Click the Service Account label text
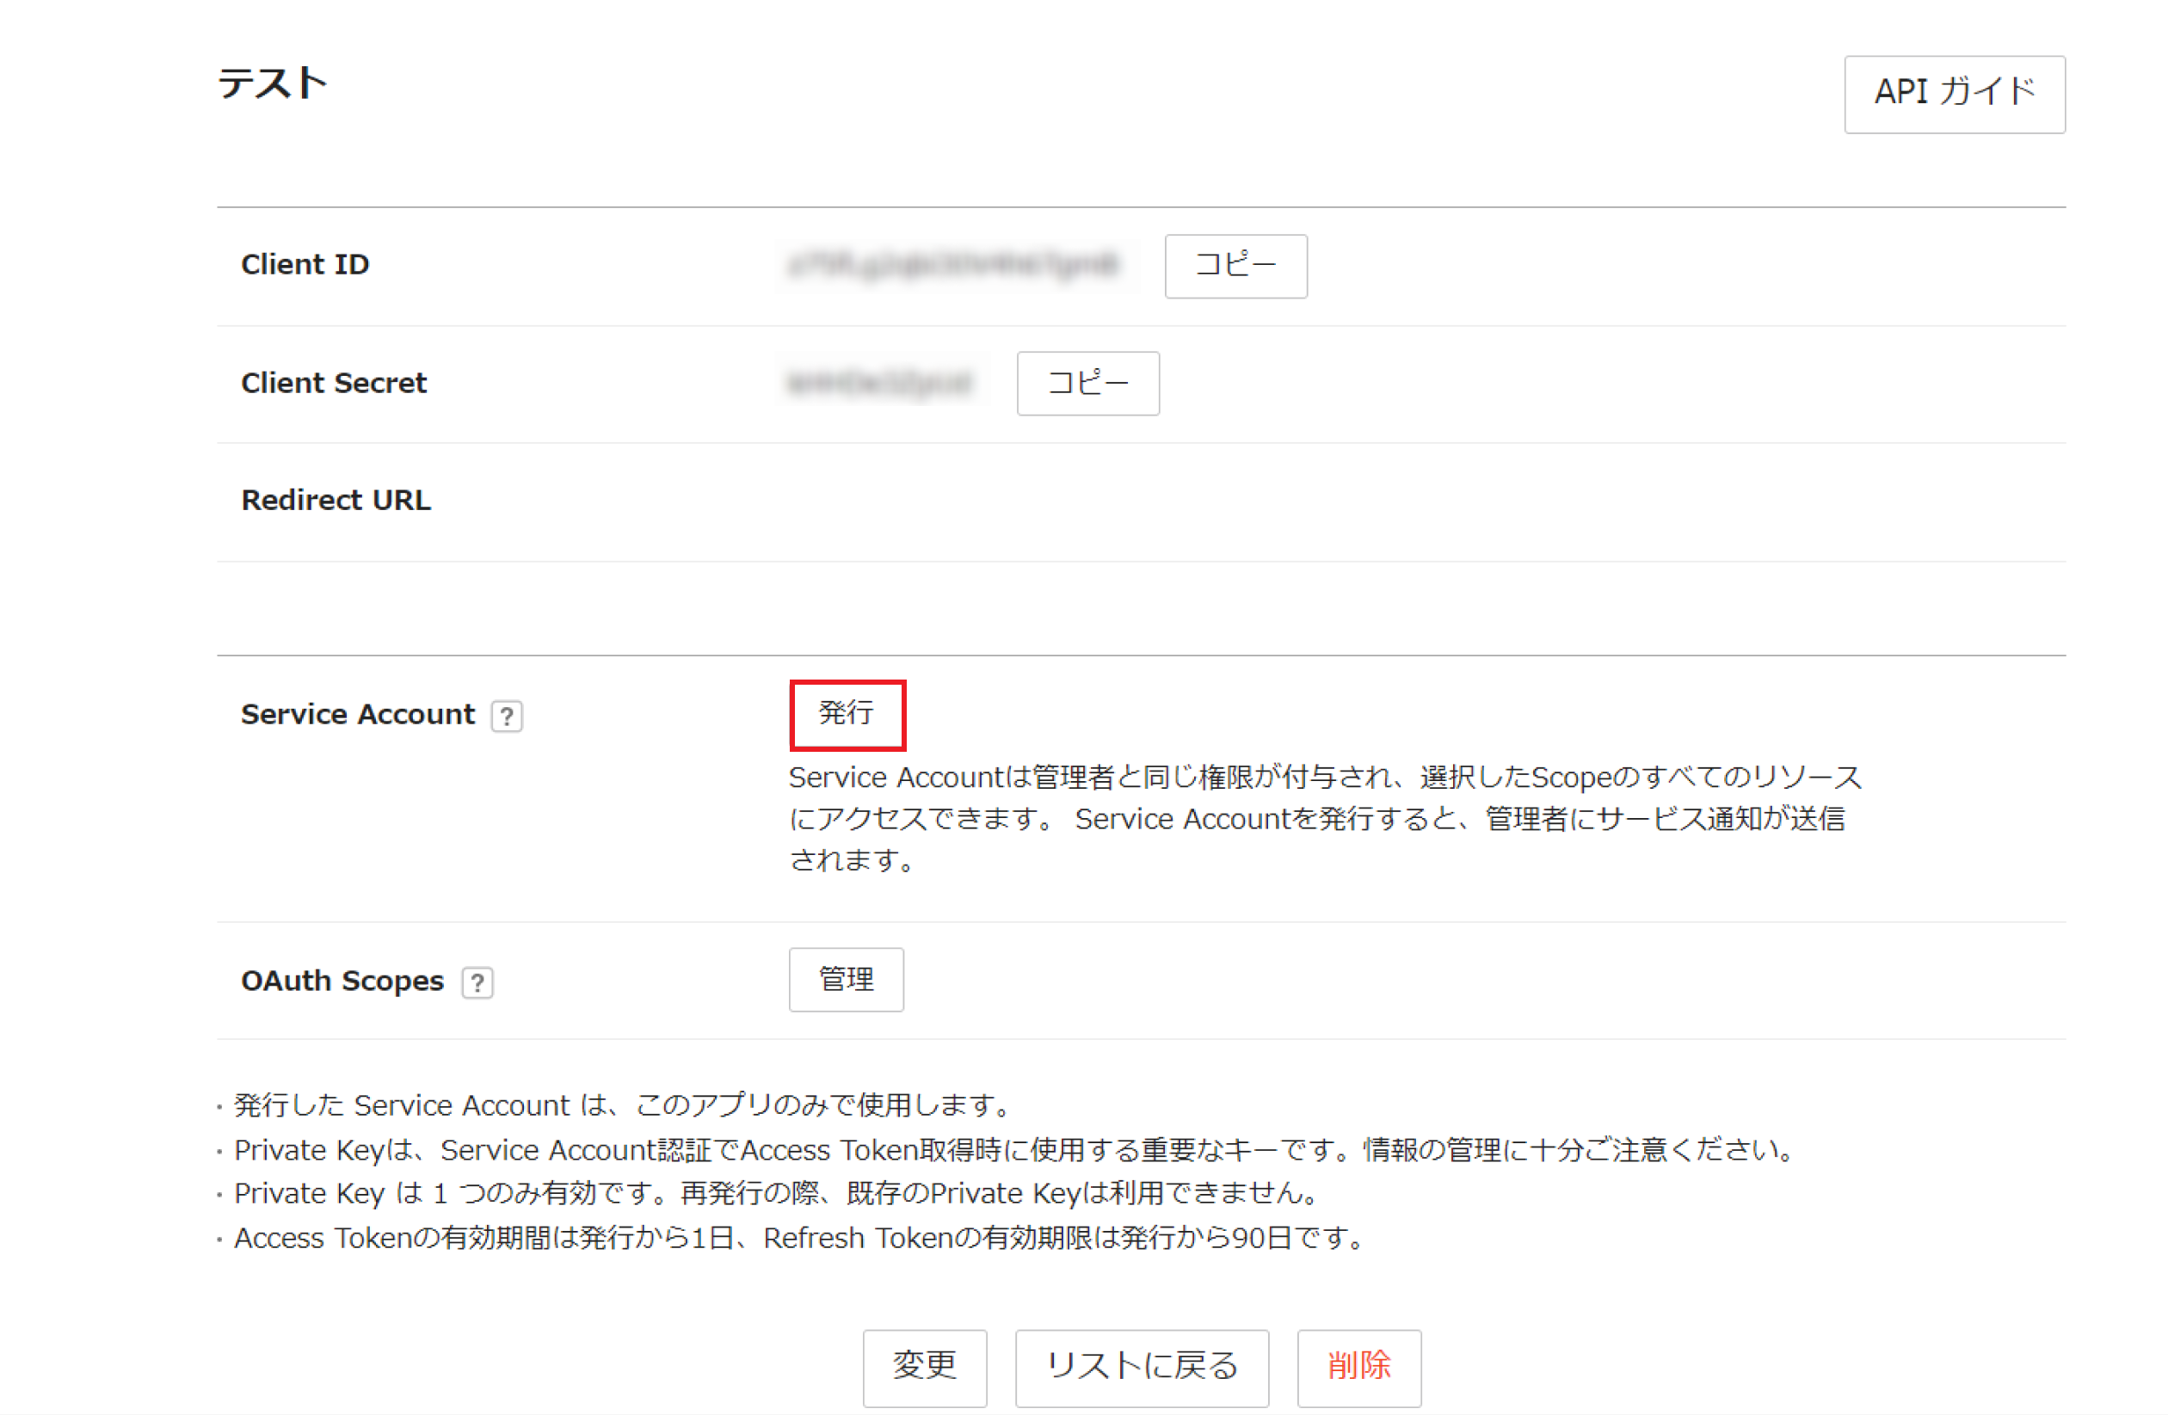Screen dimensions: 2168x1415 (x=357, y=714)
